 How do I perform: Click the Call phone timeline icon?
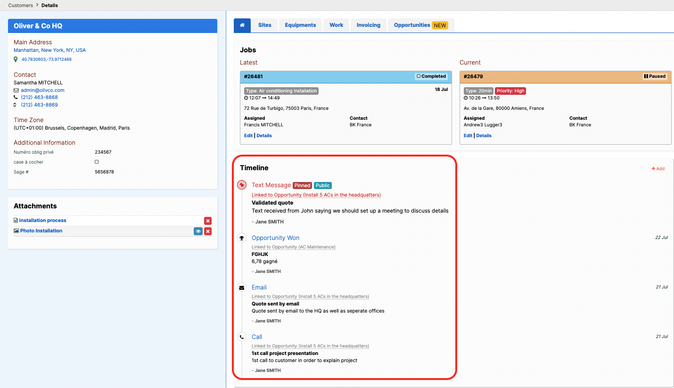click(x=242, y=337)
